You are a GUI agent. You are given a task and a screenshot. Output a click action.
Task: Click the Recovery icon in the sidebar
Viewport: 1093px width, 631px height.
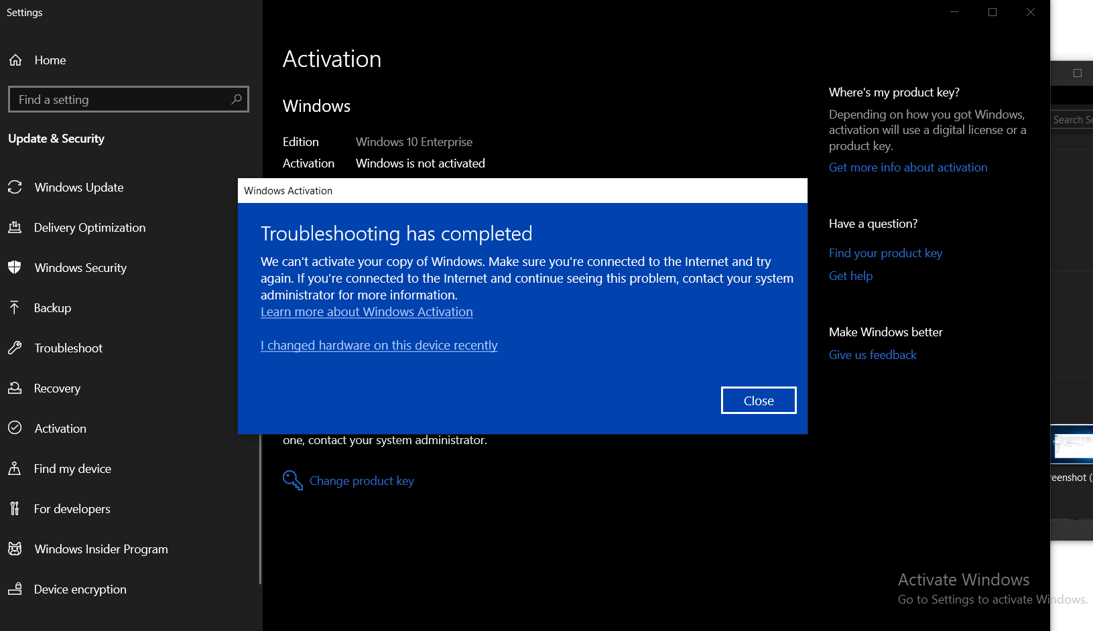pos(15,388)
